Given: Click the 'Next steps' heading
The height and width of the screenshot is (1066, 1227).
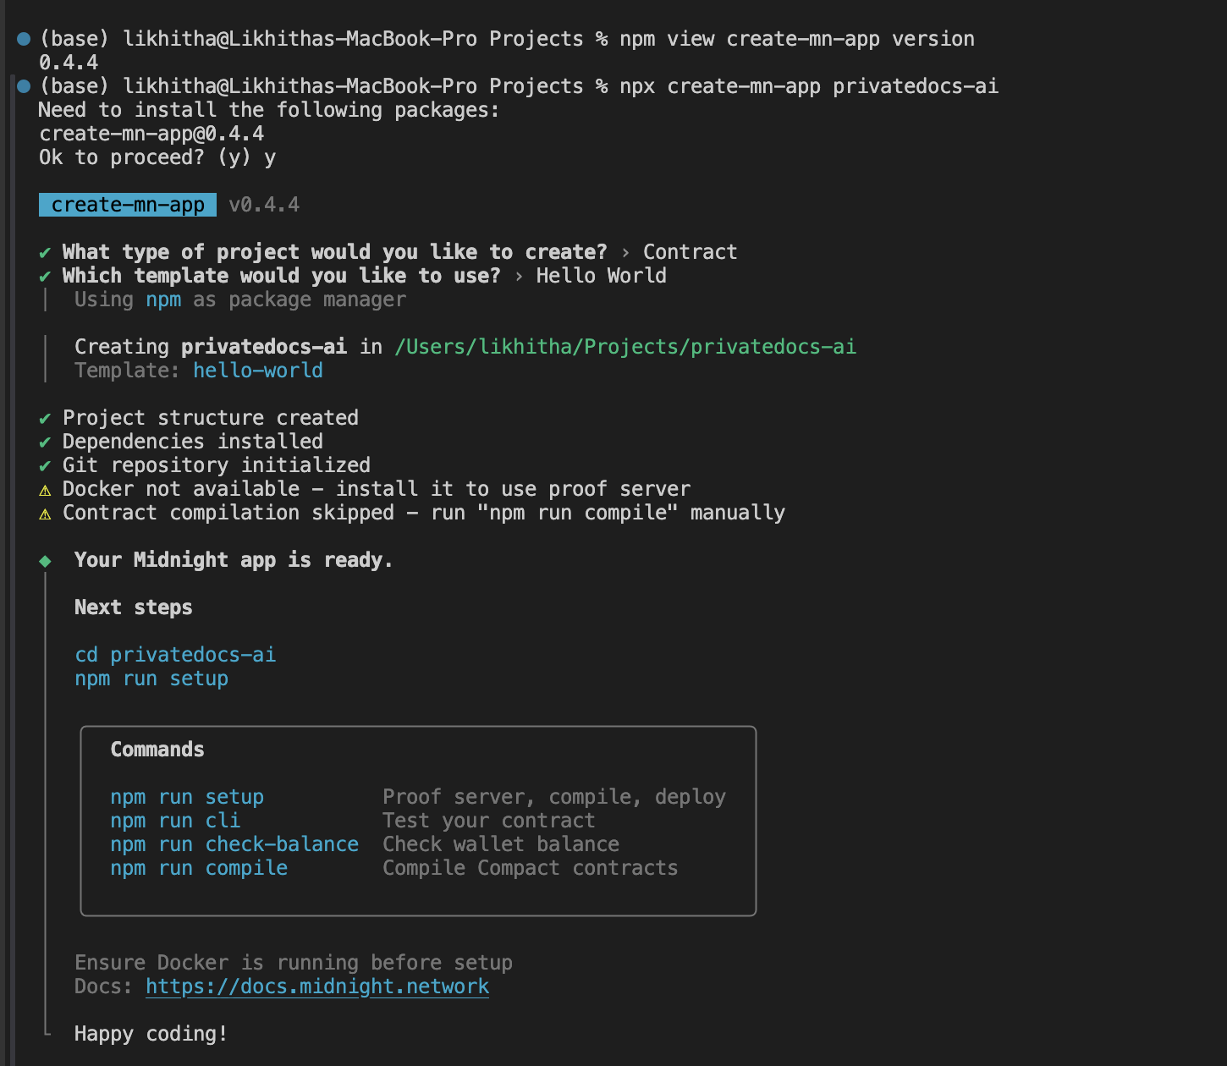Looking at the screenshot, I should [x=134, y=607].
